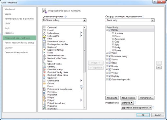Go to Kontrola pravopisu a gramatiky

coord(19,19)
